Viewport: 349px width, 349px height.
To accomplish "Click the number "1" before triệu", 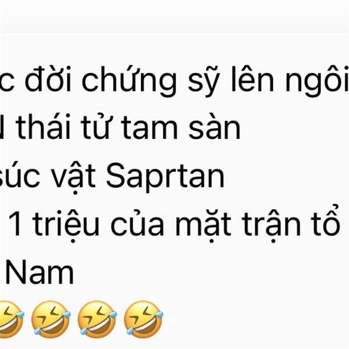I will pos(15,223).
